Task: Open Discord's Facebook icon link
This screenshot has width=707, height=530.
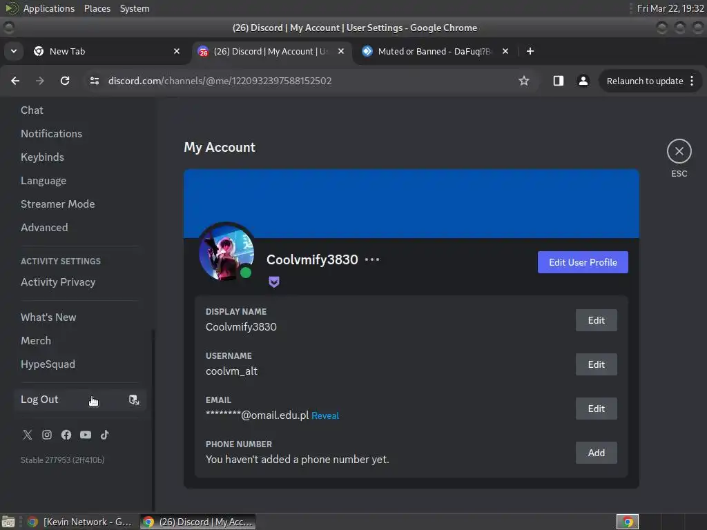Action: (66, 435)
